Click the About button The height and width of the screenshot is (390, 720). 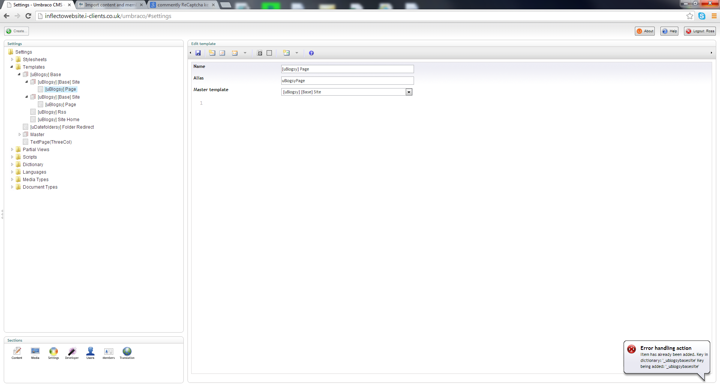[x=645, y=31]
